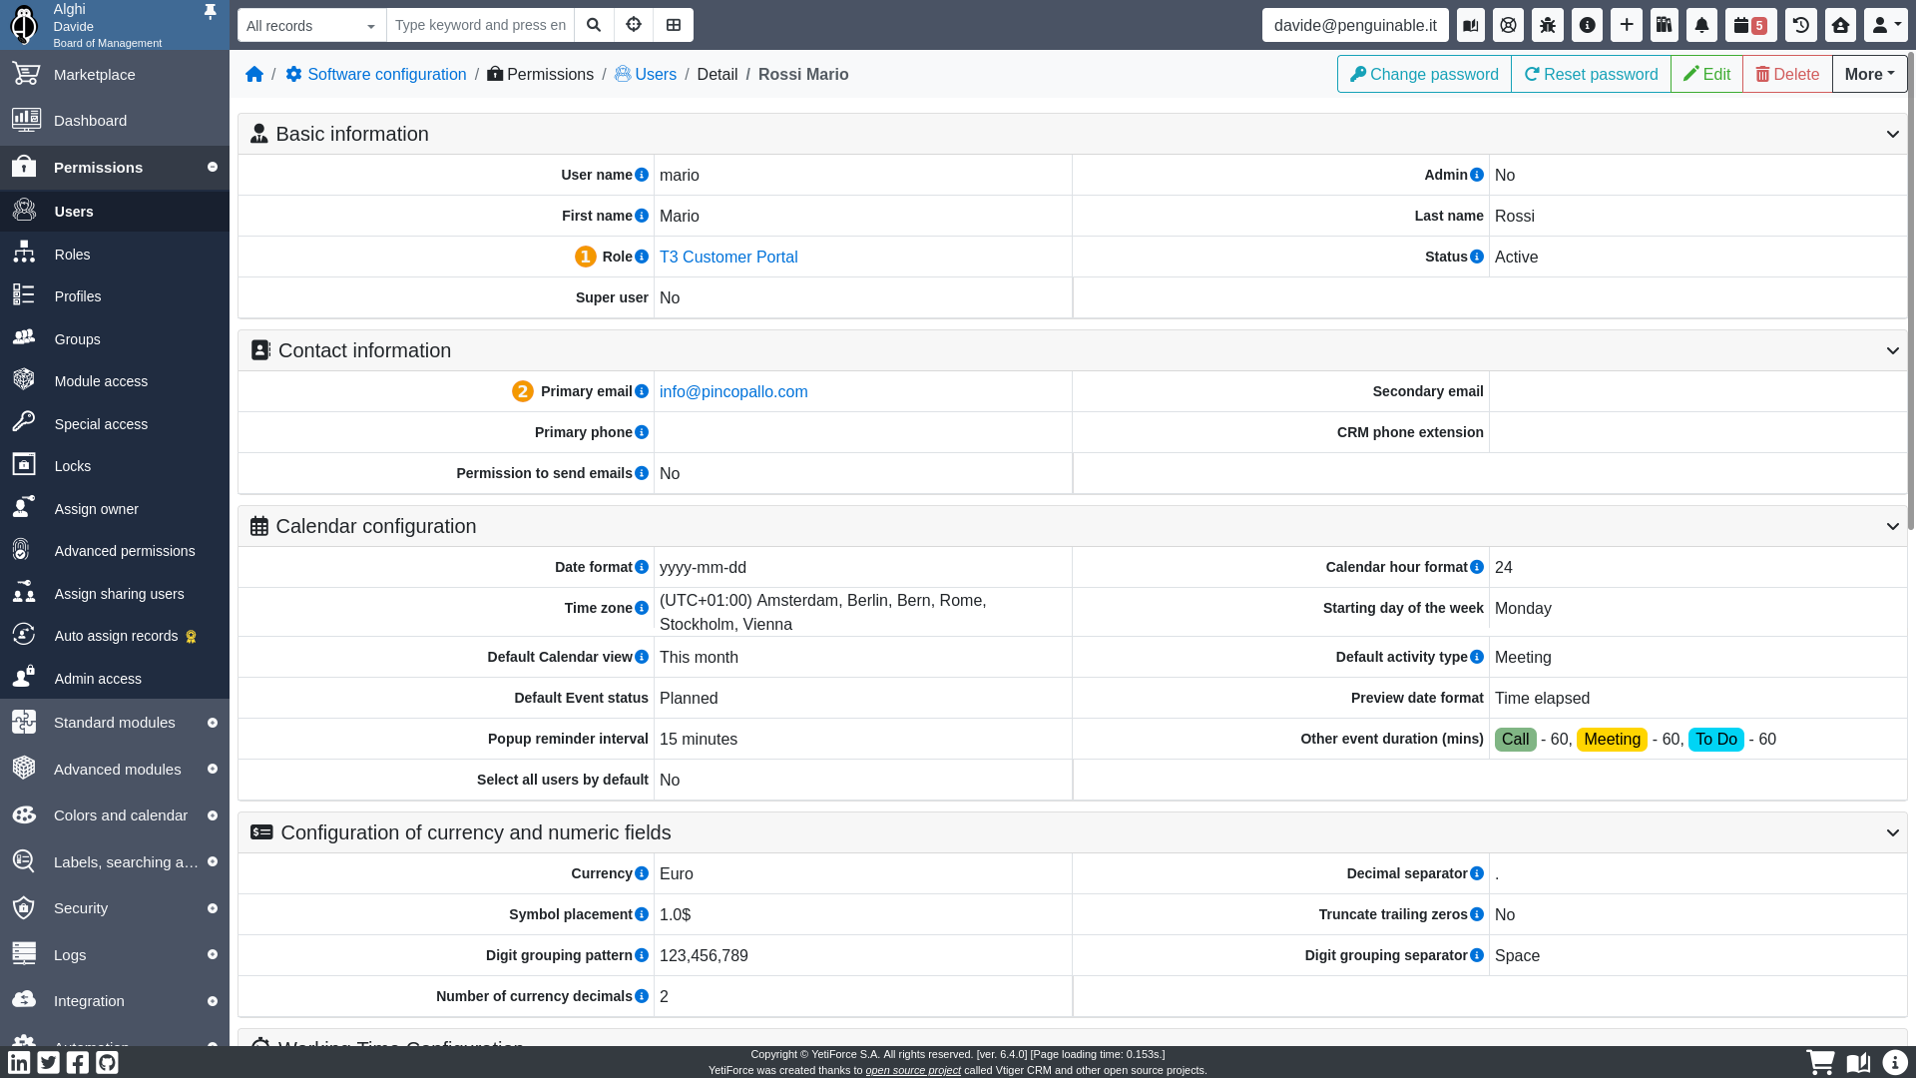1916x1078 pixels.
Task: Collapse the Basic information section
Action: tap(1892, 134)
